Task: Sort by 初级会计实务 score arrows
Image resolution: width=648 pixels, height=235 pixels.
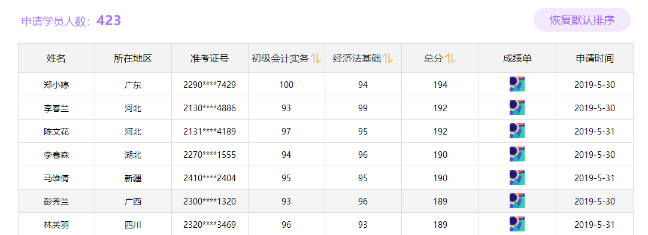Action: (x=316, y=59)
